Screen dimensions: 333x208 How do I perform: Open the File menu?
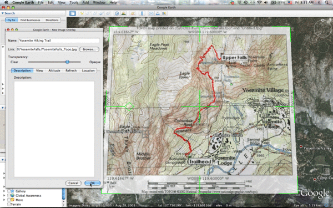(41, 2)
